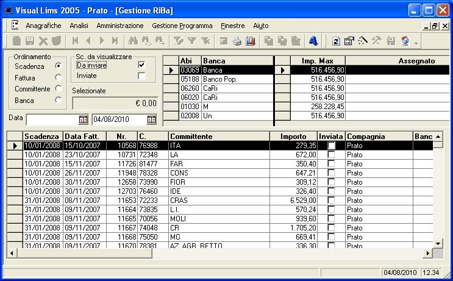Open the Analisi menu
The image size is (453, 281).
tap(79, 26)
